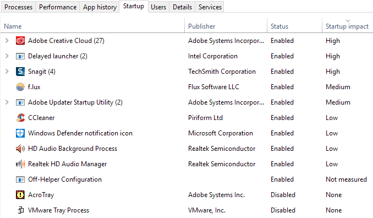Click the AcroTray icon

pos(20,195)
